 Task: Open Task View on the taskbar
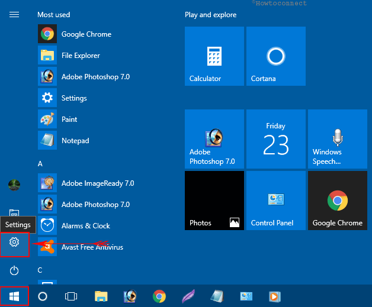click(x=71, y=296)
